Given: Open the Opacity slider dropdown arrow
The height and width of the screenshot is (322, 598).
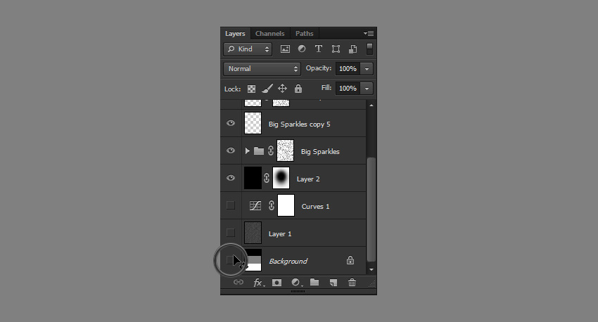Looking at the screenshot, I should tap(367, 69).
